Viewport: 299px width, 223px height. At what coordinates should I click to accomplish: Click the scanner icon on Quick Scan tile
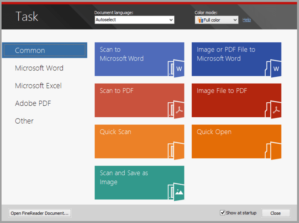pos(176,151)
